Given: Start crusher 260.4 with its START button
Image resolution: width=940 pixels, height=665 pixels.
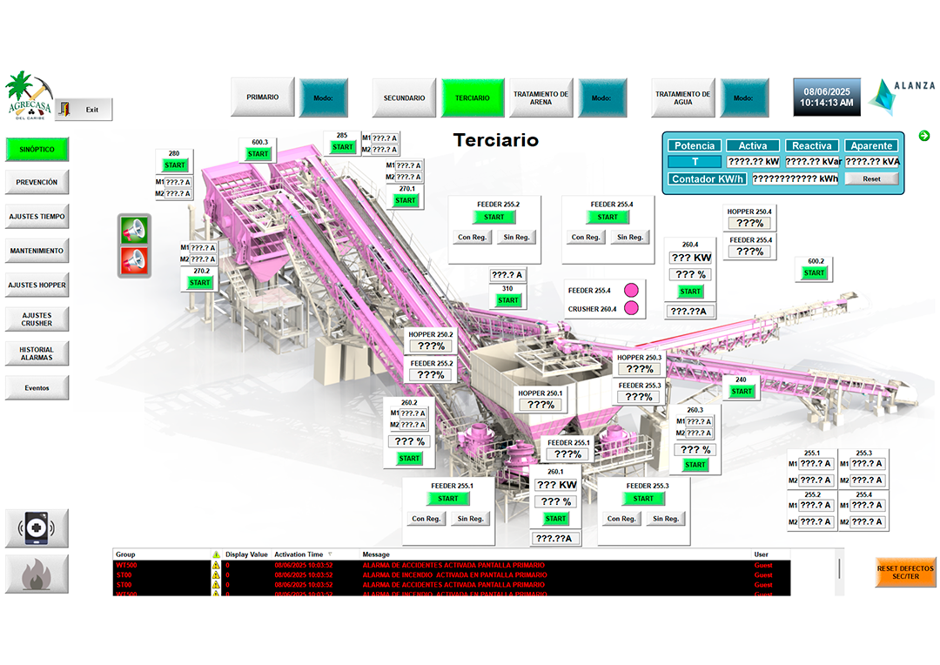Looking at the screenshot, I should pyautogui.click(x=690, y=292).
